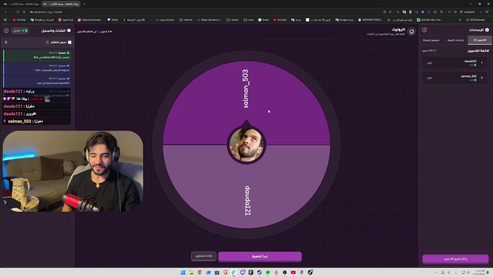The width and height of the screenshot is (493, 277).
Task: Open the first YouTube bookmark
Action: coord(19,20)
